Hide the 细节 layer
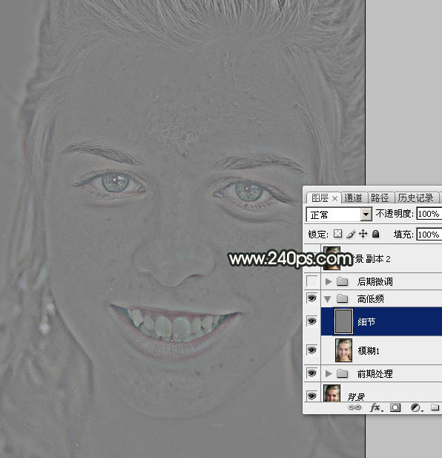The width and height of the screenshot is (442, 458). (311, 321)
